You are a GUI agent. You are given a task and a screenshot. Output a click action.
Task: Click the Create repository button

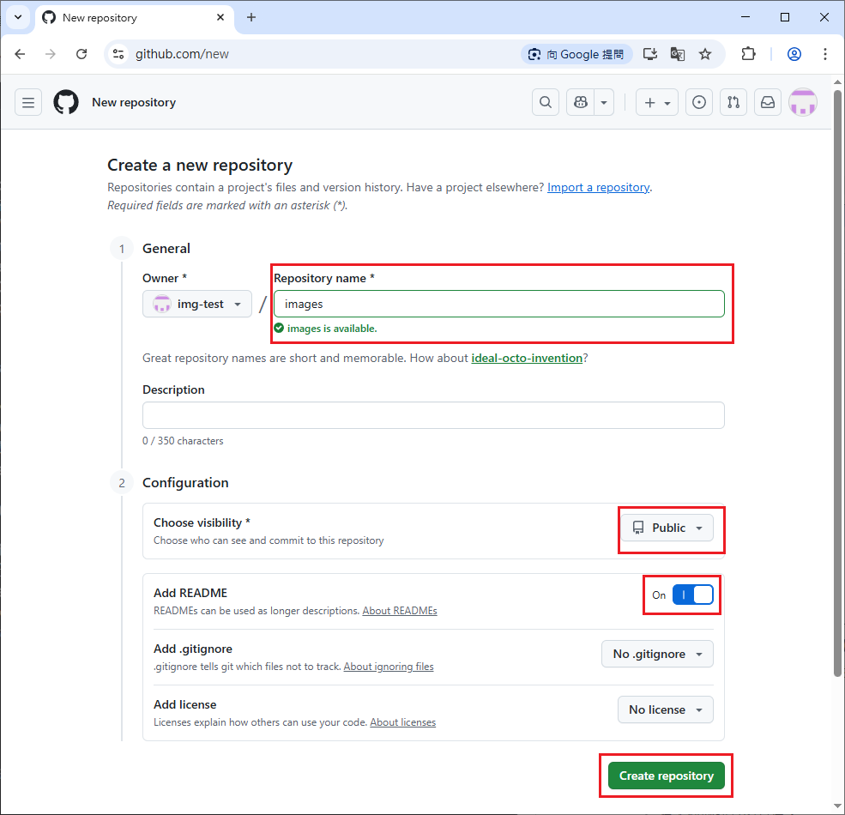pos(667,776)
